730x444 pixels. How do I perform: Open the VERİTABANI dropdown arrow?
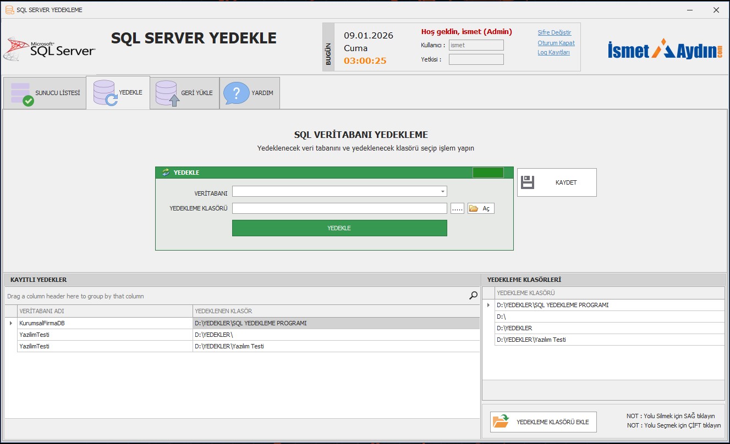point(442,192)
